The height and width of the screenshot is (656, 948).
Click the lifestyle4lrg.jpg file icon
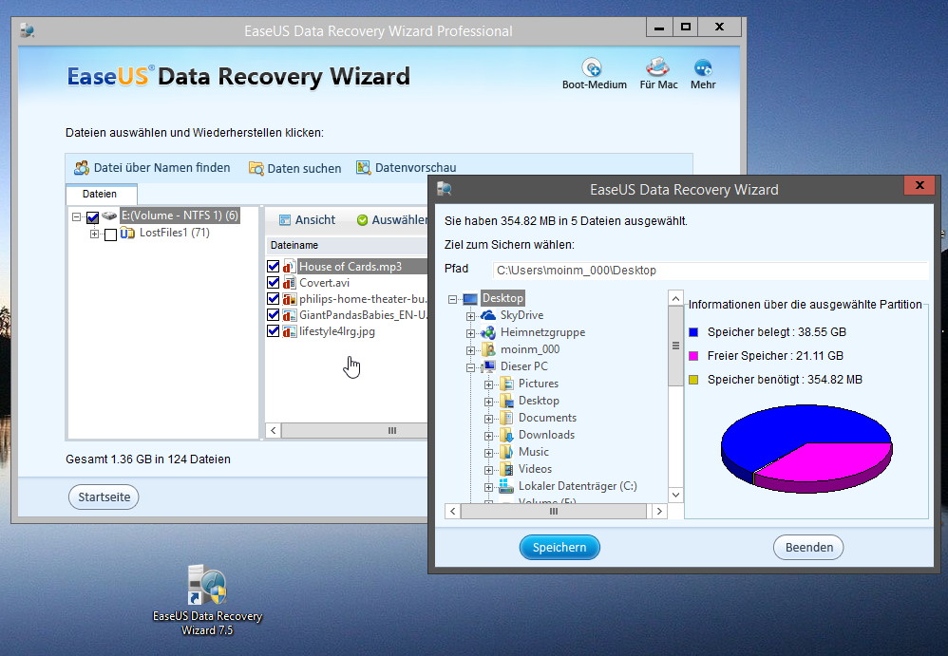289,331
